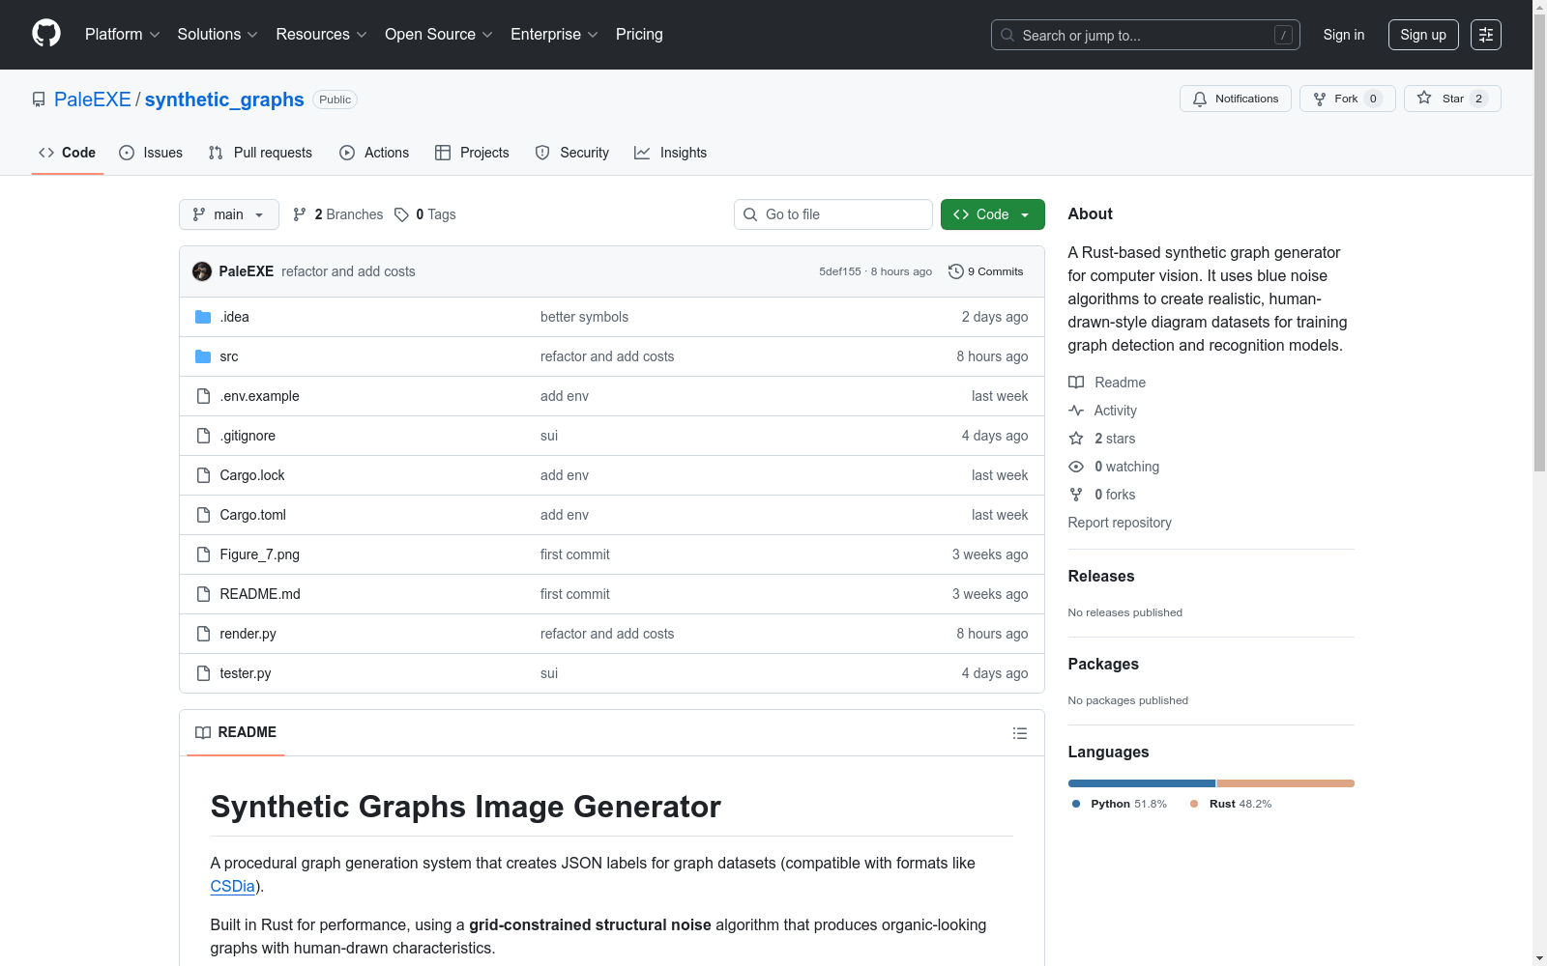Click the README tab above file contents
The height and width of the screenshot is (966, 1547).
(236, 733)
